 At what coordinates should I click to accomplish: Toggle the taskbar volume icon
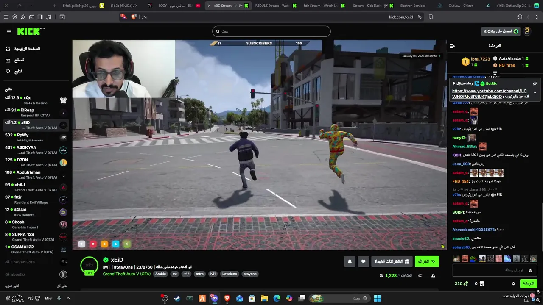[x=31, y=298]
